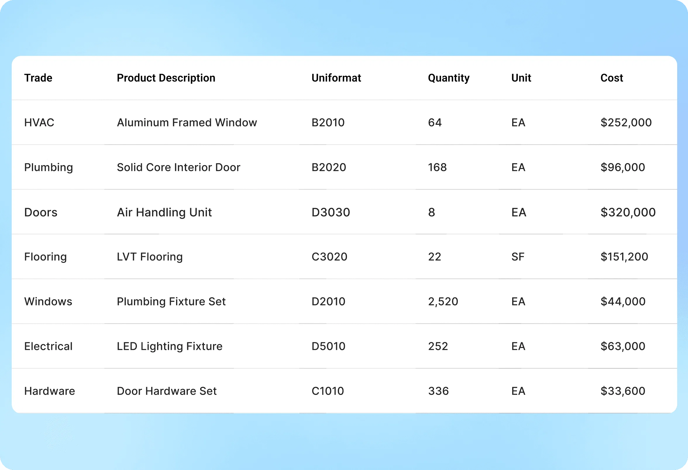Click the Air Handling Unit description

pyautogui.click(x=164, y=212)
